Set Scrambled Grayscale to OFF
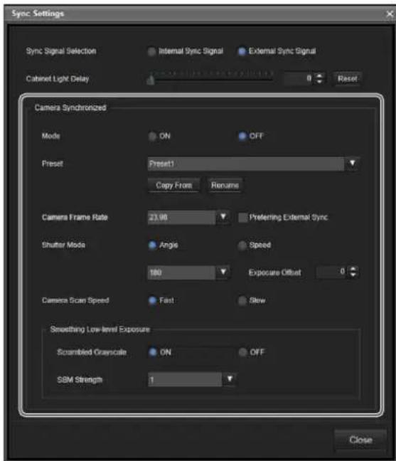The image size is (396, 461). click(x=242, y=352)
